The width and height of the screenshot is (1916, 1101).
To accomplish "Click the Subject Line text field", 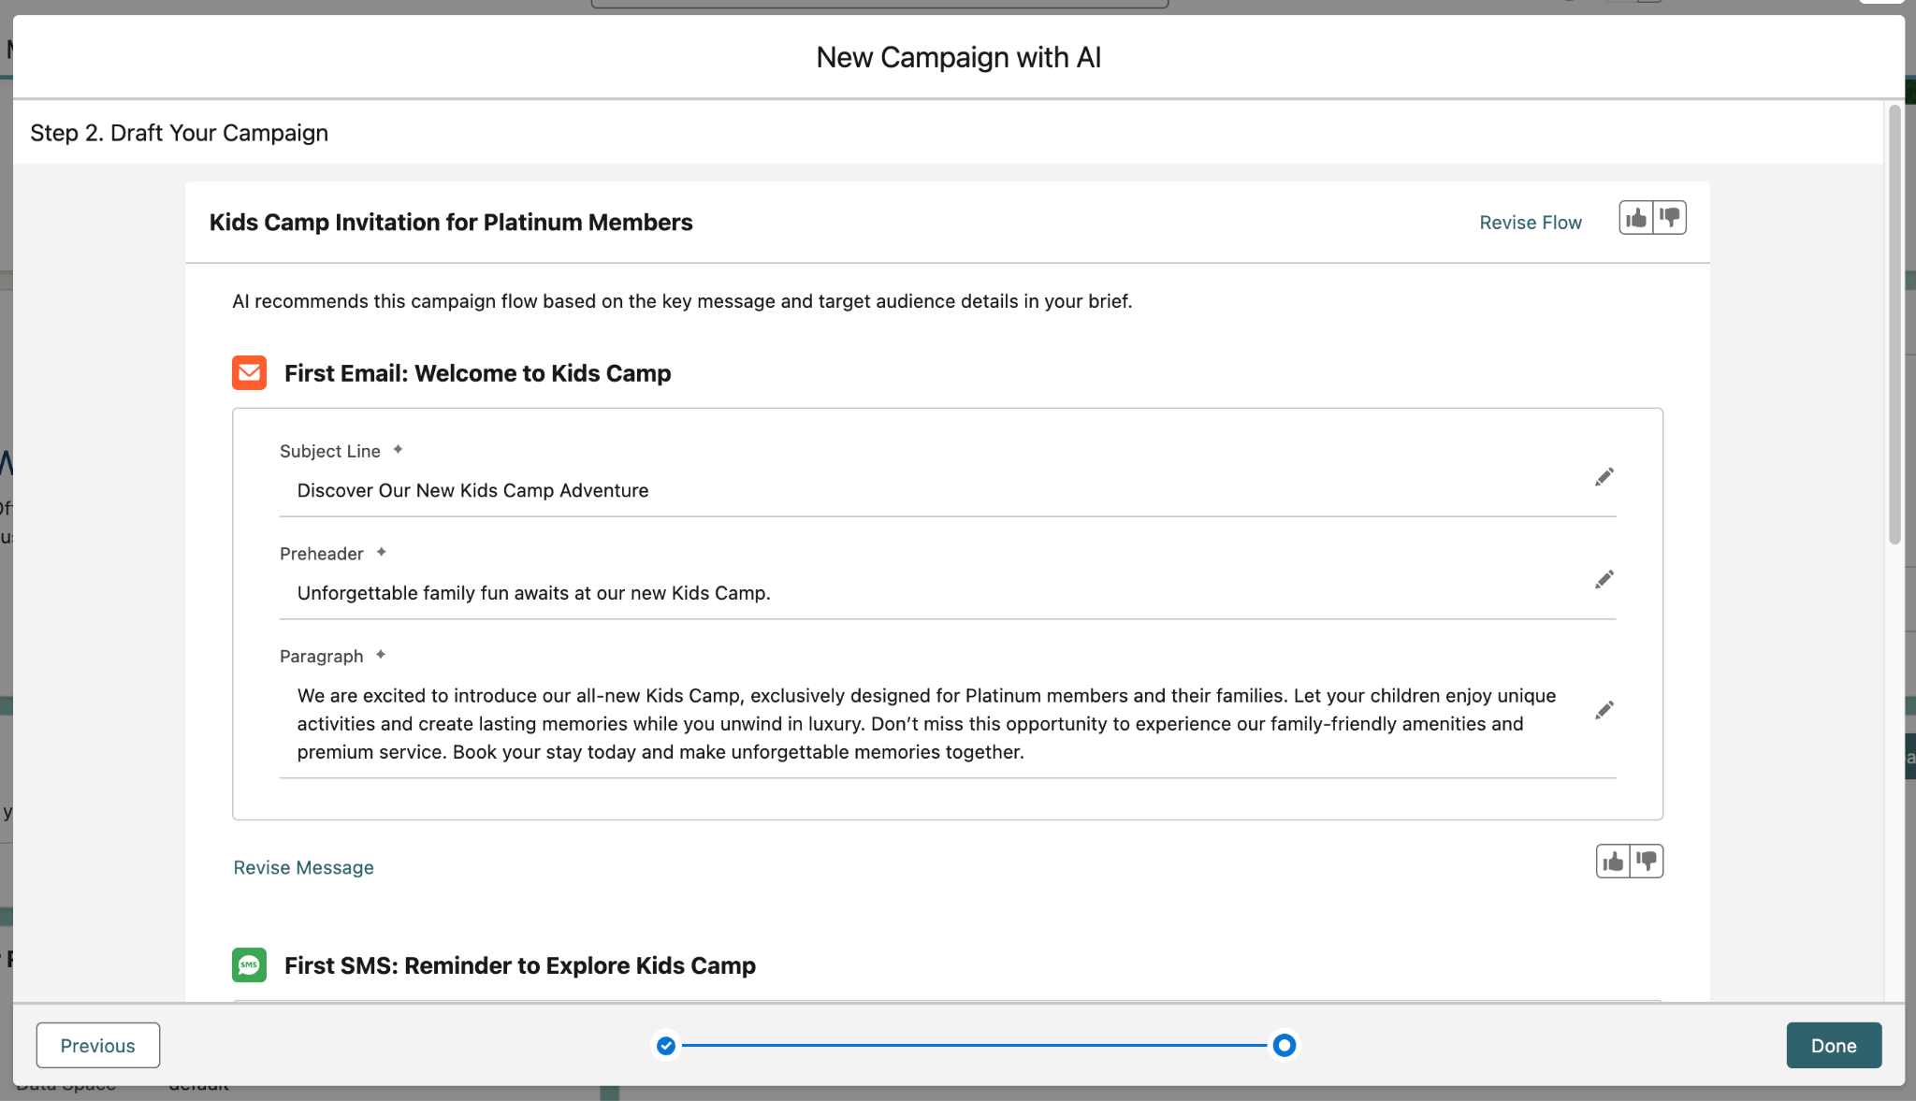I will pyautogui.click(x=936, y=491).
